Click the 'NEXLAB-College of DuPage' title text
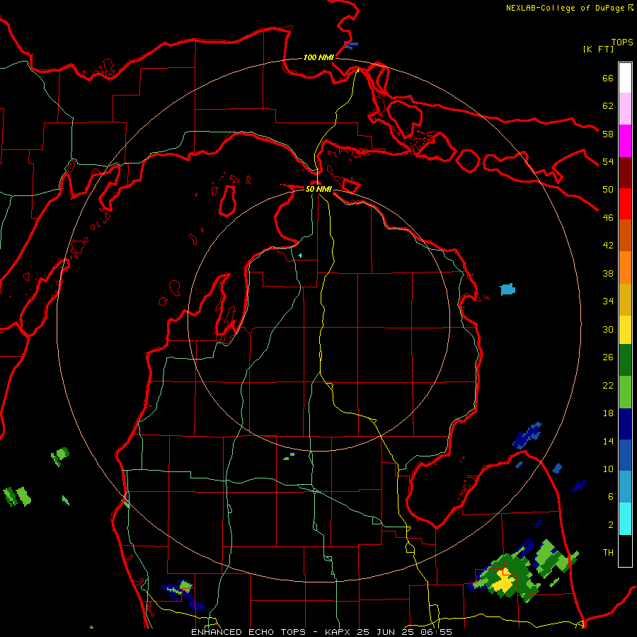 pos(565,8)
